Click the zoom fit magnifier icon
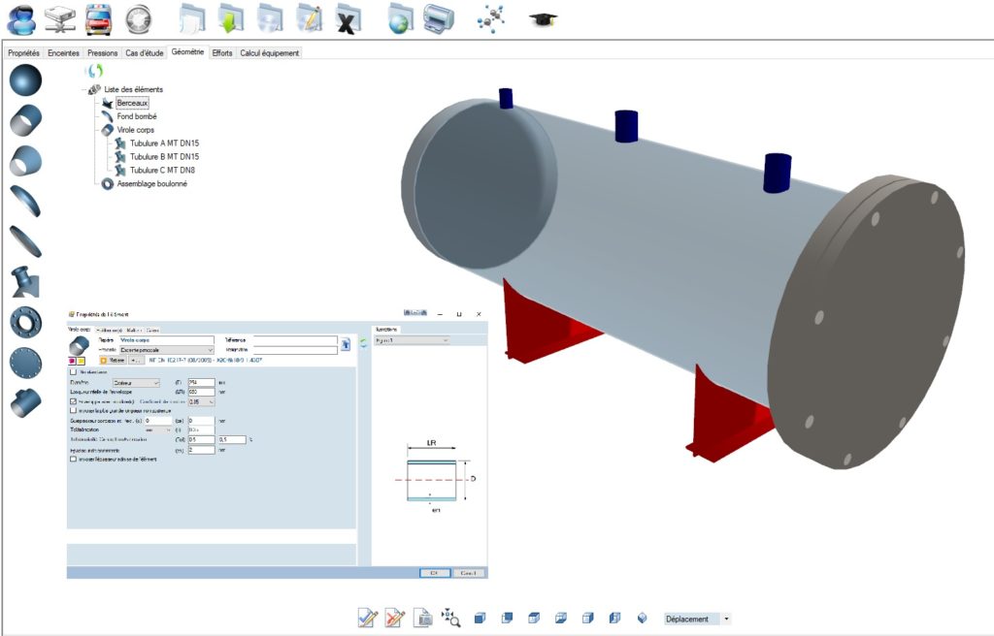The height and width of the screenshot is (636, 994). (x=450, y=618)
